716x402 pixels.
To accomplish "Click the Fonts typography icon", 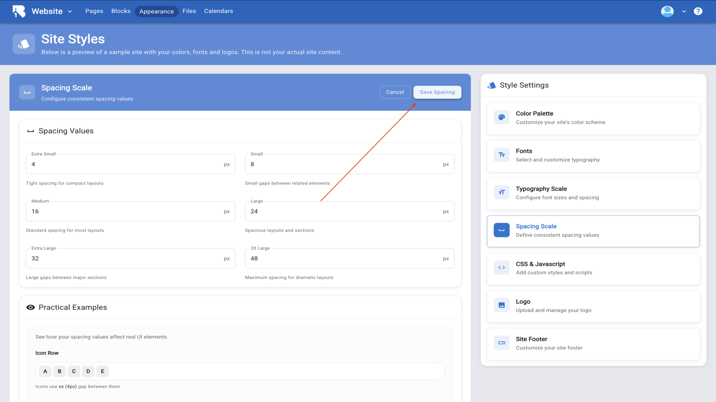I will coord(502,155).
